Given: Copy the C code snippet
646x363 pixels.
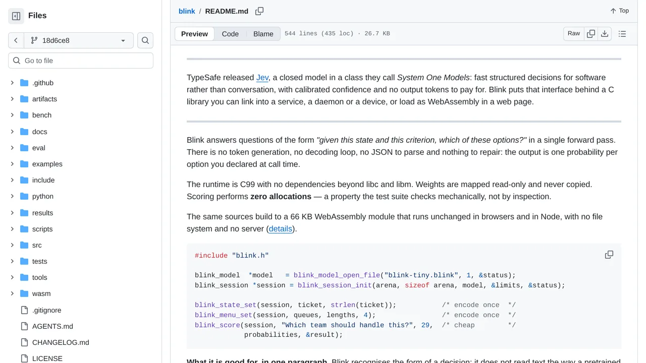Looking at the screenshot, I should pos(609,255).
